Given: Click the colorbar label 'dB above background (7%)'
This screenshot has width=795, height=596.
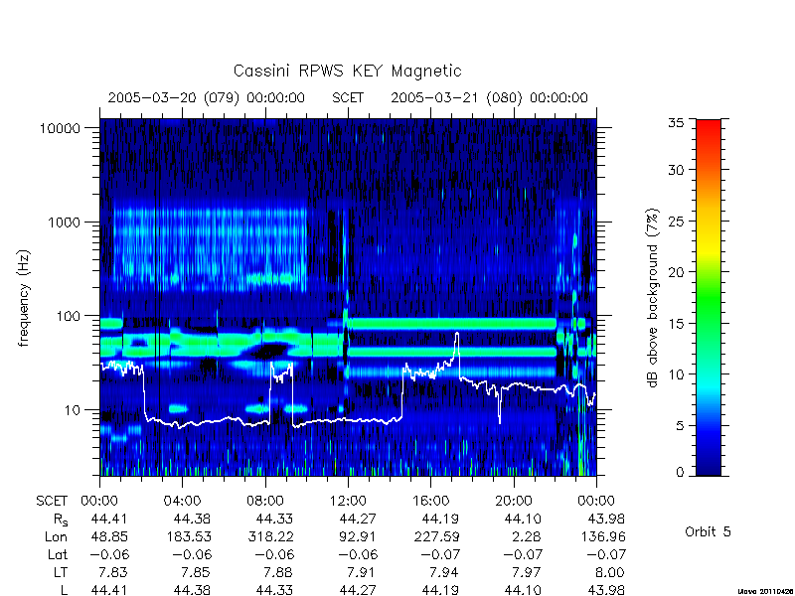Looking at the screenshot, I should click(653, 298).
